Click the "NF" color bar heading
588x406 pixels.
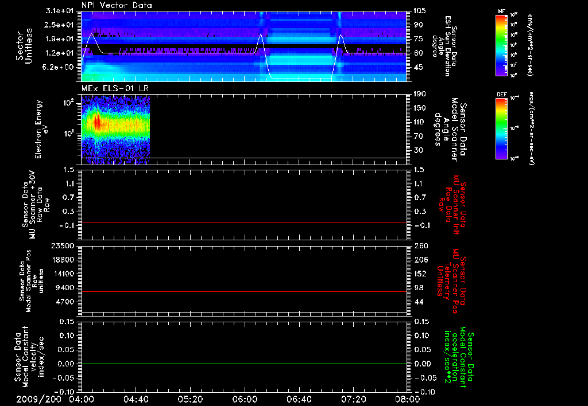[x=501, y=11]
